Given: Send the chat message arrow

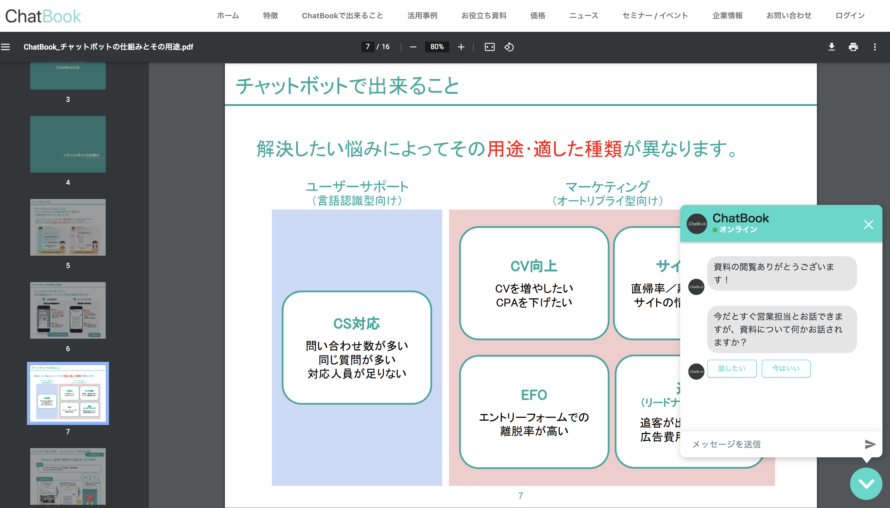Looking at the screenshot, I should tap(870, 444).
